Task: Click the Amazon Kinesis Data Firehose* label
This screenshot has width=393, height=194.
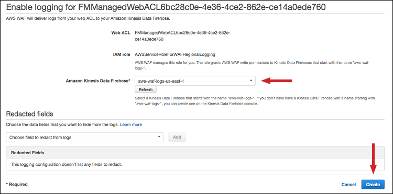Action: (x=99, y=81)
